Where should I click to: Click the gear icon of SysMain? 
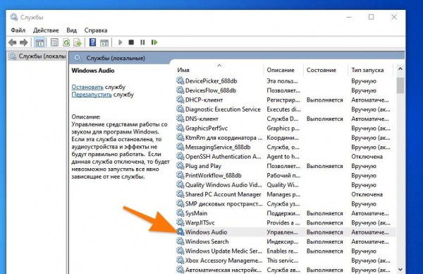pyautogui.click(x=180, y=213)
